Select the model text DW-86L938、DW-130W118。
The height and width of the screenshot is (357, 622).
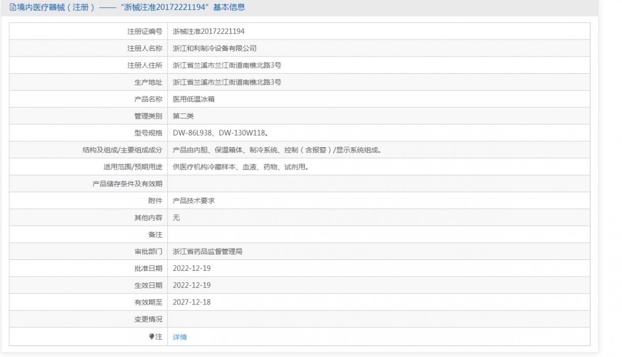(220, 133)
